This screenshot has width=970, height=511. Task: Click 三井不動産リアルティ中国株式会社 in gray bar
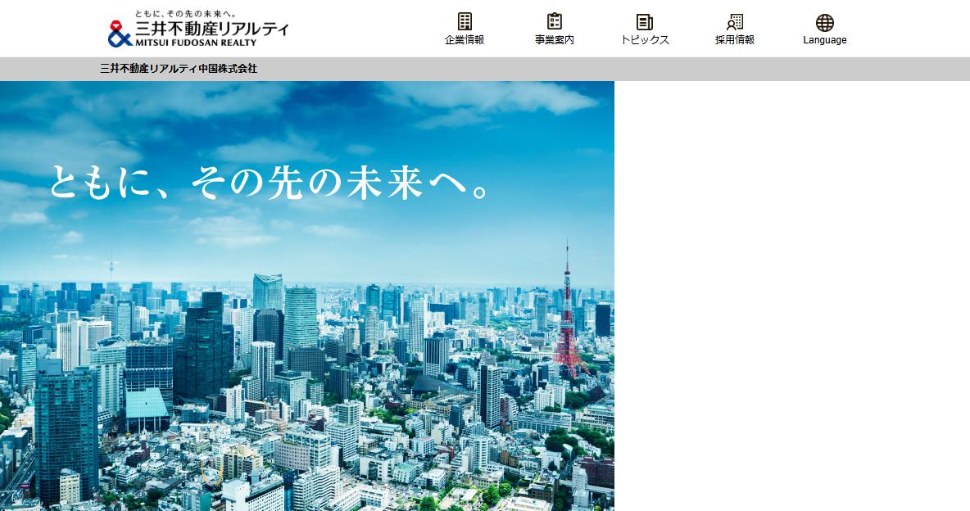coord(179,69)
